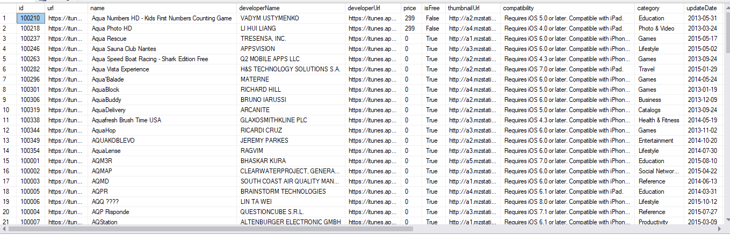This screenshot has width=730, height=235.
Task: Click the name cell Aqua'Balade
Action: pyautogui.click(x=163, y=79)
